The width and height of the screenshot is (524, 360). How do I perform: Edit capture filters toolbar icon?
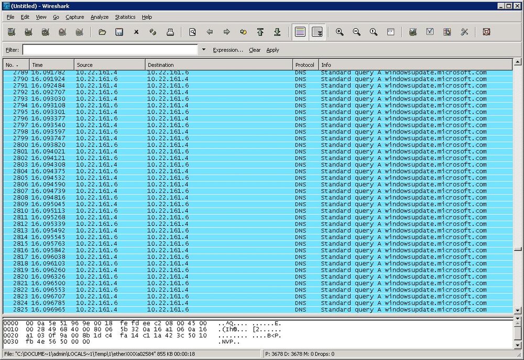tap(413, 32)
